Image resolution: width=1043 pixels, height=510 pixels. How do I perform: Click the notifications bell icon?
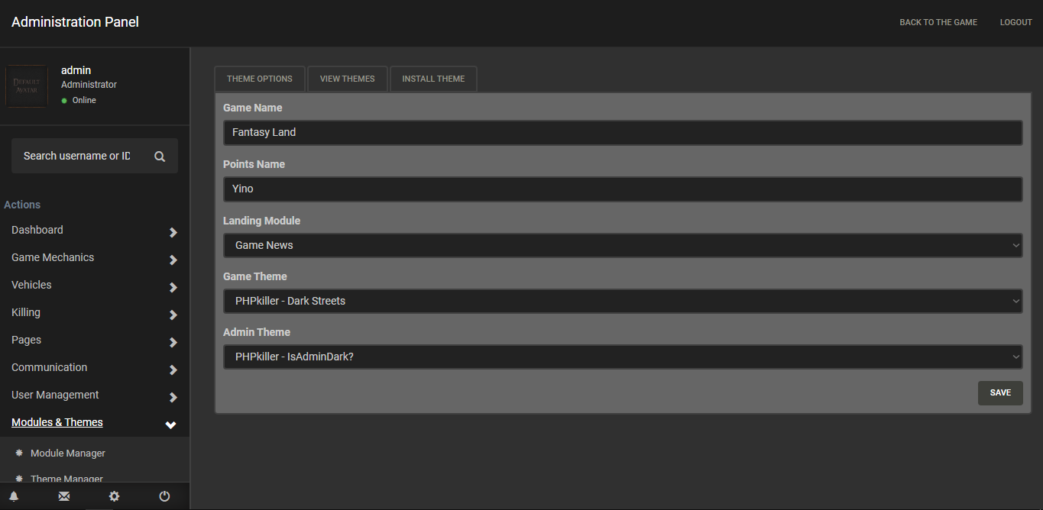[x=14, y=496]
